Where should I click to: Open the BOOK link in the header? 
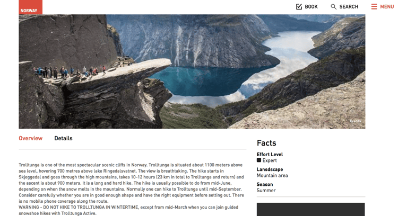[x=311, y=7]
